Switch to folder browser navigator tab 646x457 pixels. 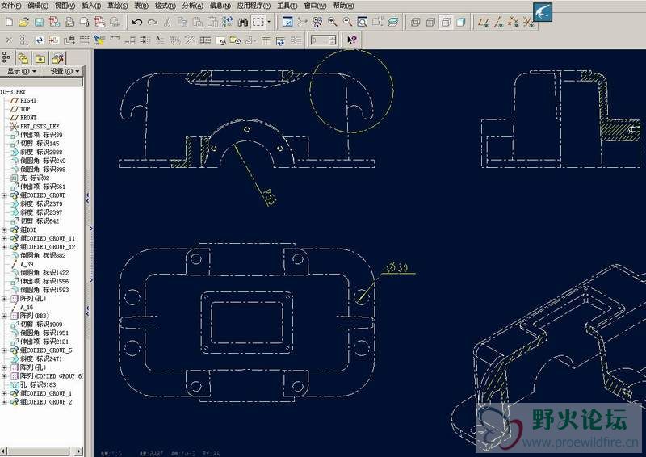[x=23, y=58]
